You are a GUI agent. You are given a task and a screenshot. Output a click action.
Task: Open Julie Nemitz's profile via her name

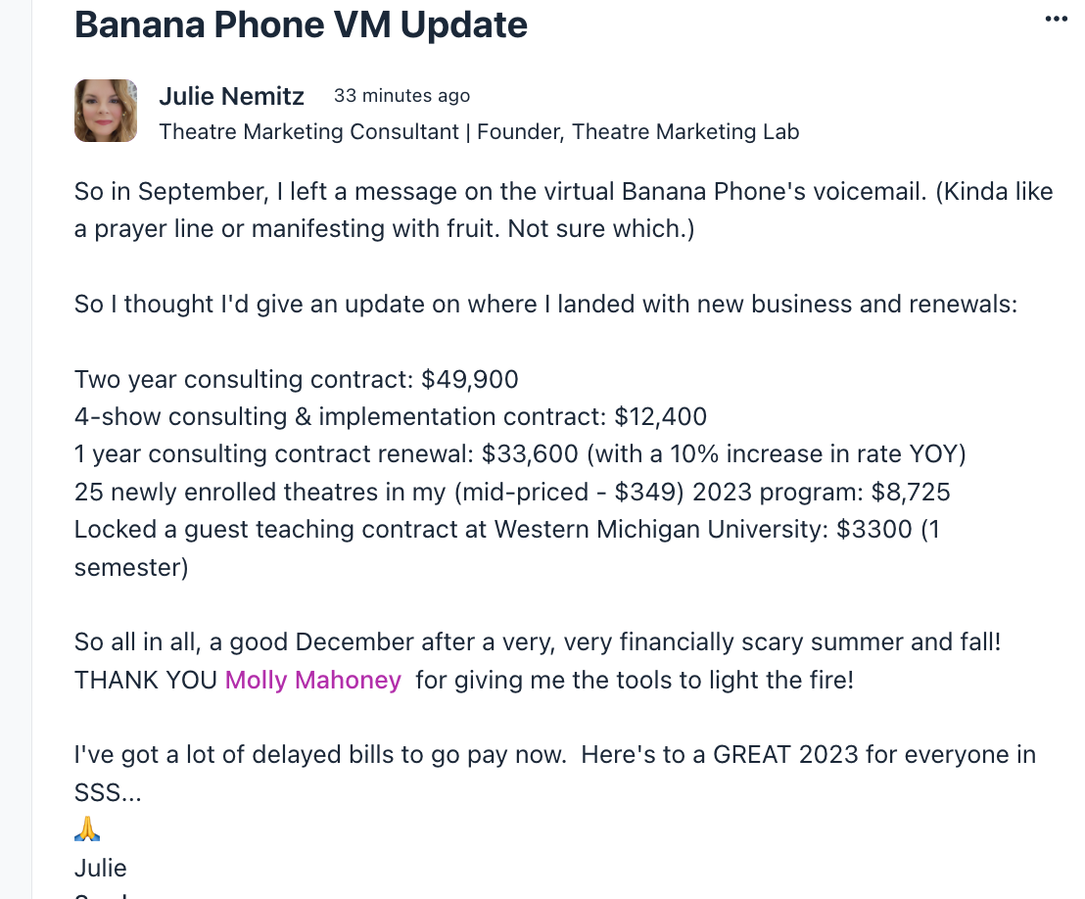point(231,96)
